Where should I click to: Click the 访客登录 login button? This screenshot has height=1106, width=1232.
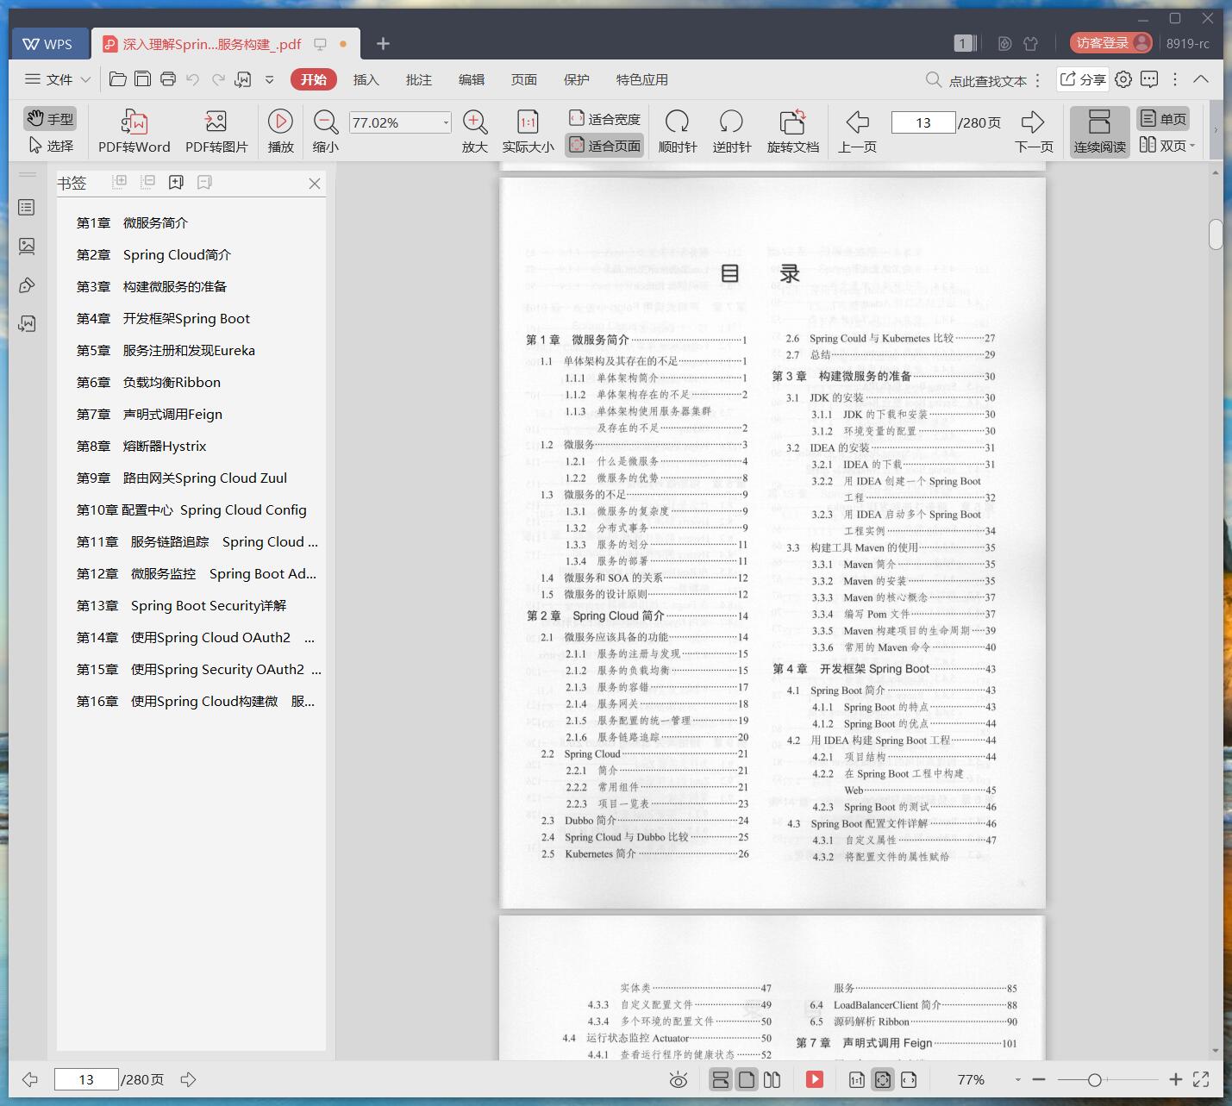click(1112, 42)
